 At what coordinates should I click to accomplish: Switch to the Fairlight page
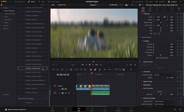coord(118,109)
